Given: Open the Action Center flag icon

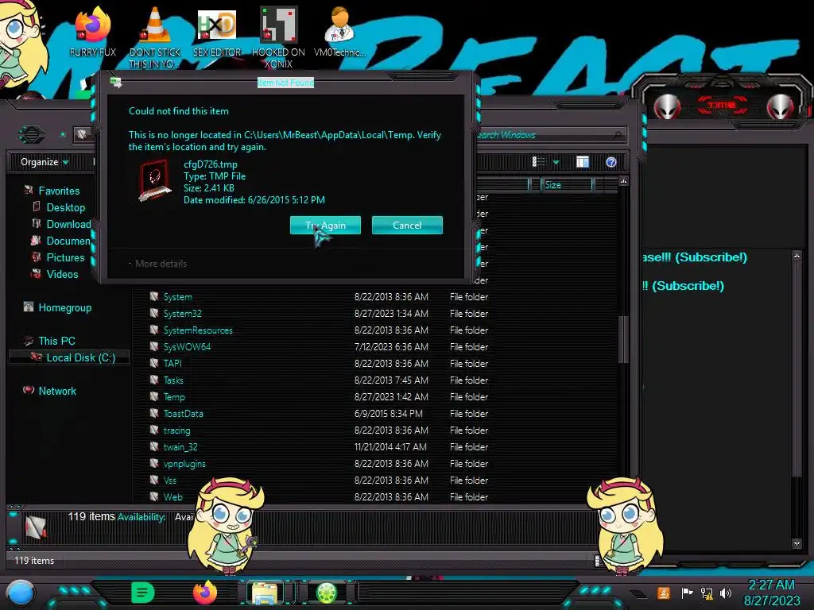Looking at the screenshot, I should [687, 593].
